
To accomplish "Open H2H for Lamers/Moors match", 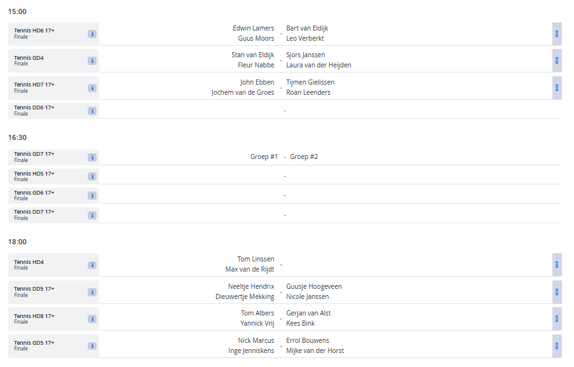I will 557,34.
